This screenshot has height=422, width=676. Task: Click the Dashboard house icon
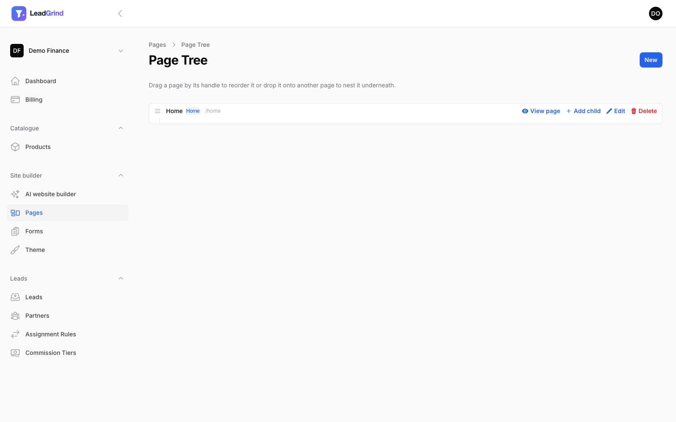pos(15,81)
